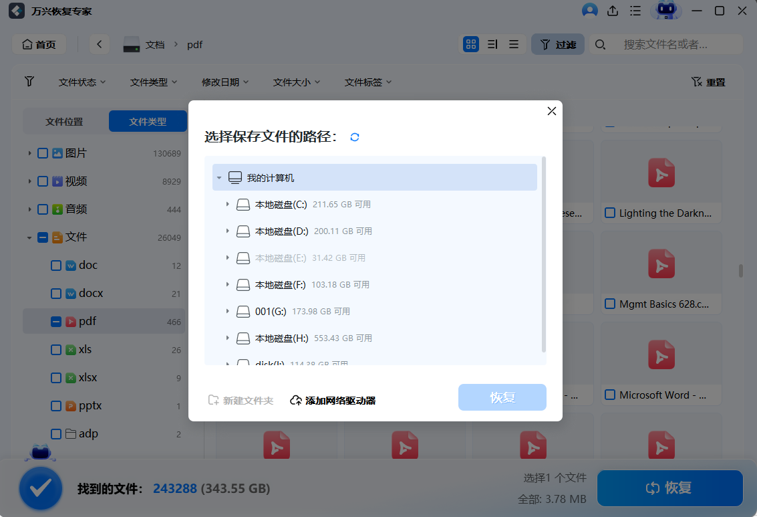Select the Lighting the Darkn... file checkbox

609,213
